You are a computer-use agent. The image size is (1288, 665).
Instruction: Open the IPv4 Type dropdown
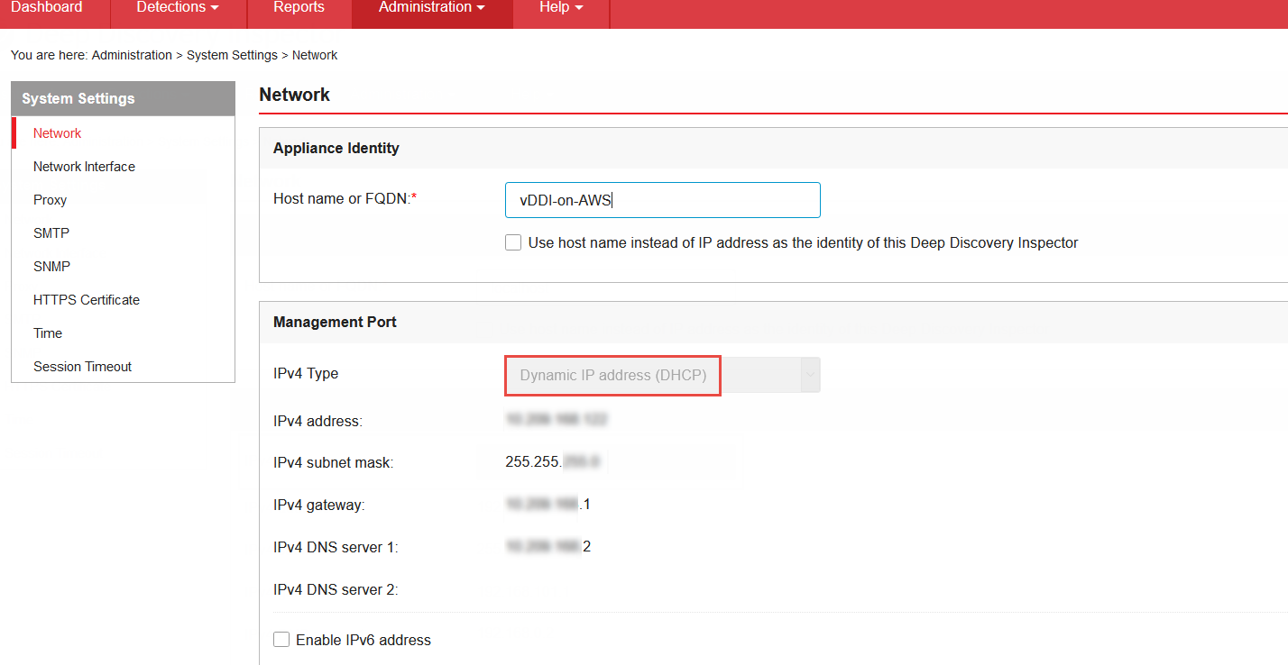point(662,375)
